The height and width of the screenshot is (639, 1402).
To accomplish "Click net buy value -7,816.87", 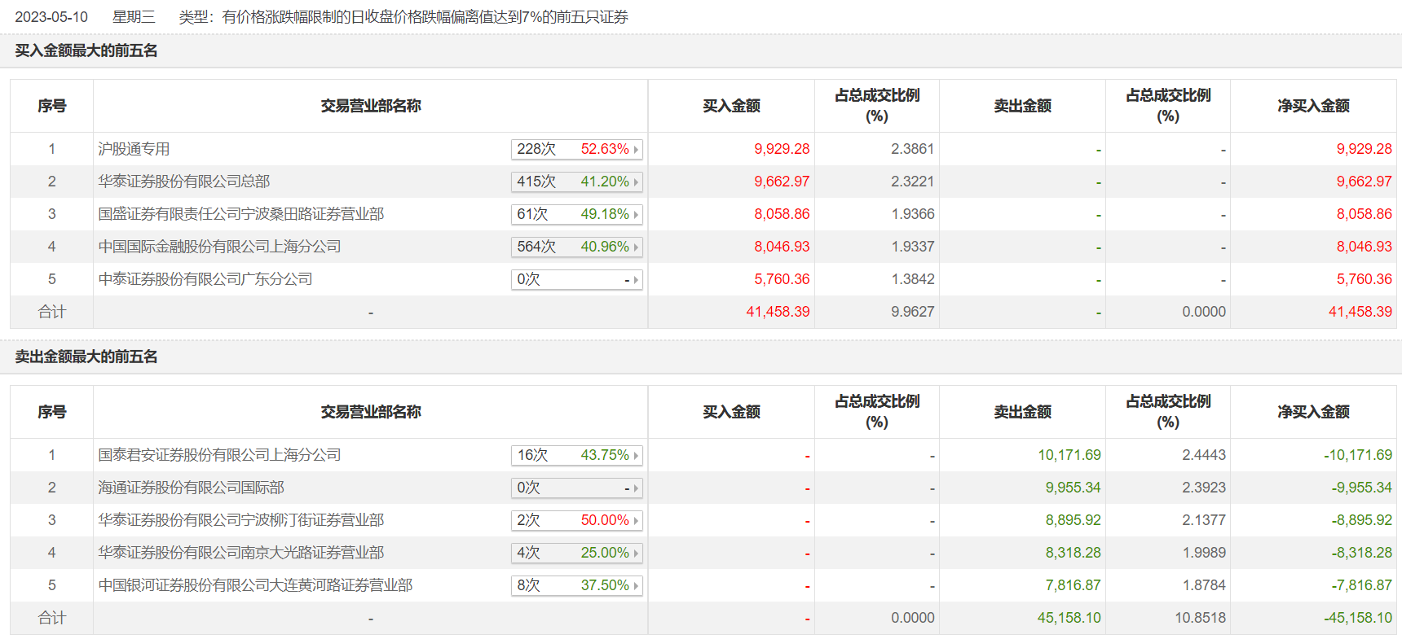I will [1362, 585].
